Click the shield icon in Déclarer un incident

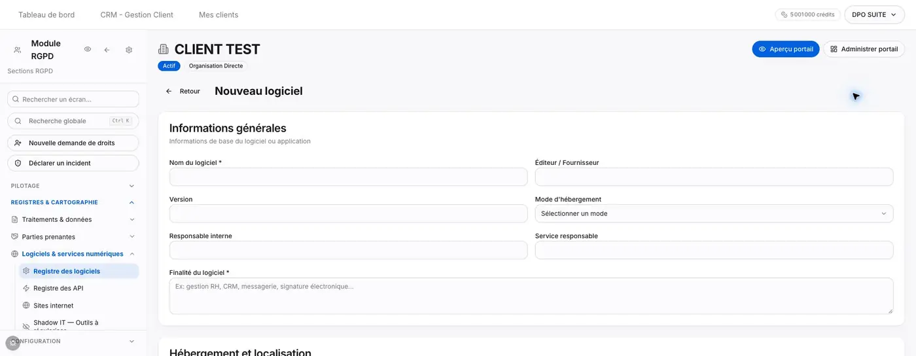(x=18, y=163)
